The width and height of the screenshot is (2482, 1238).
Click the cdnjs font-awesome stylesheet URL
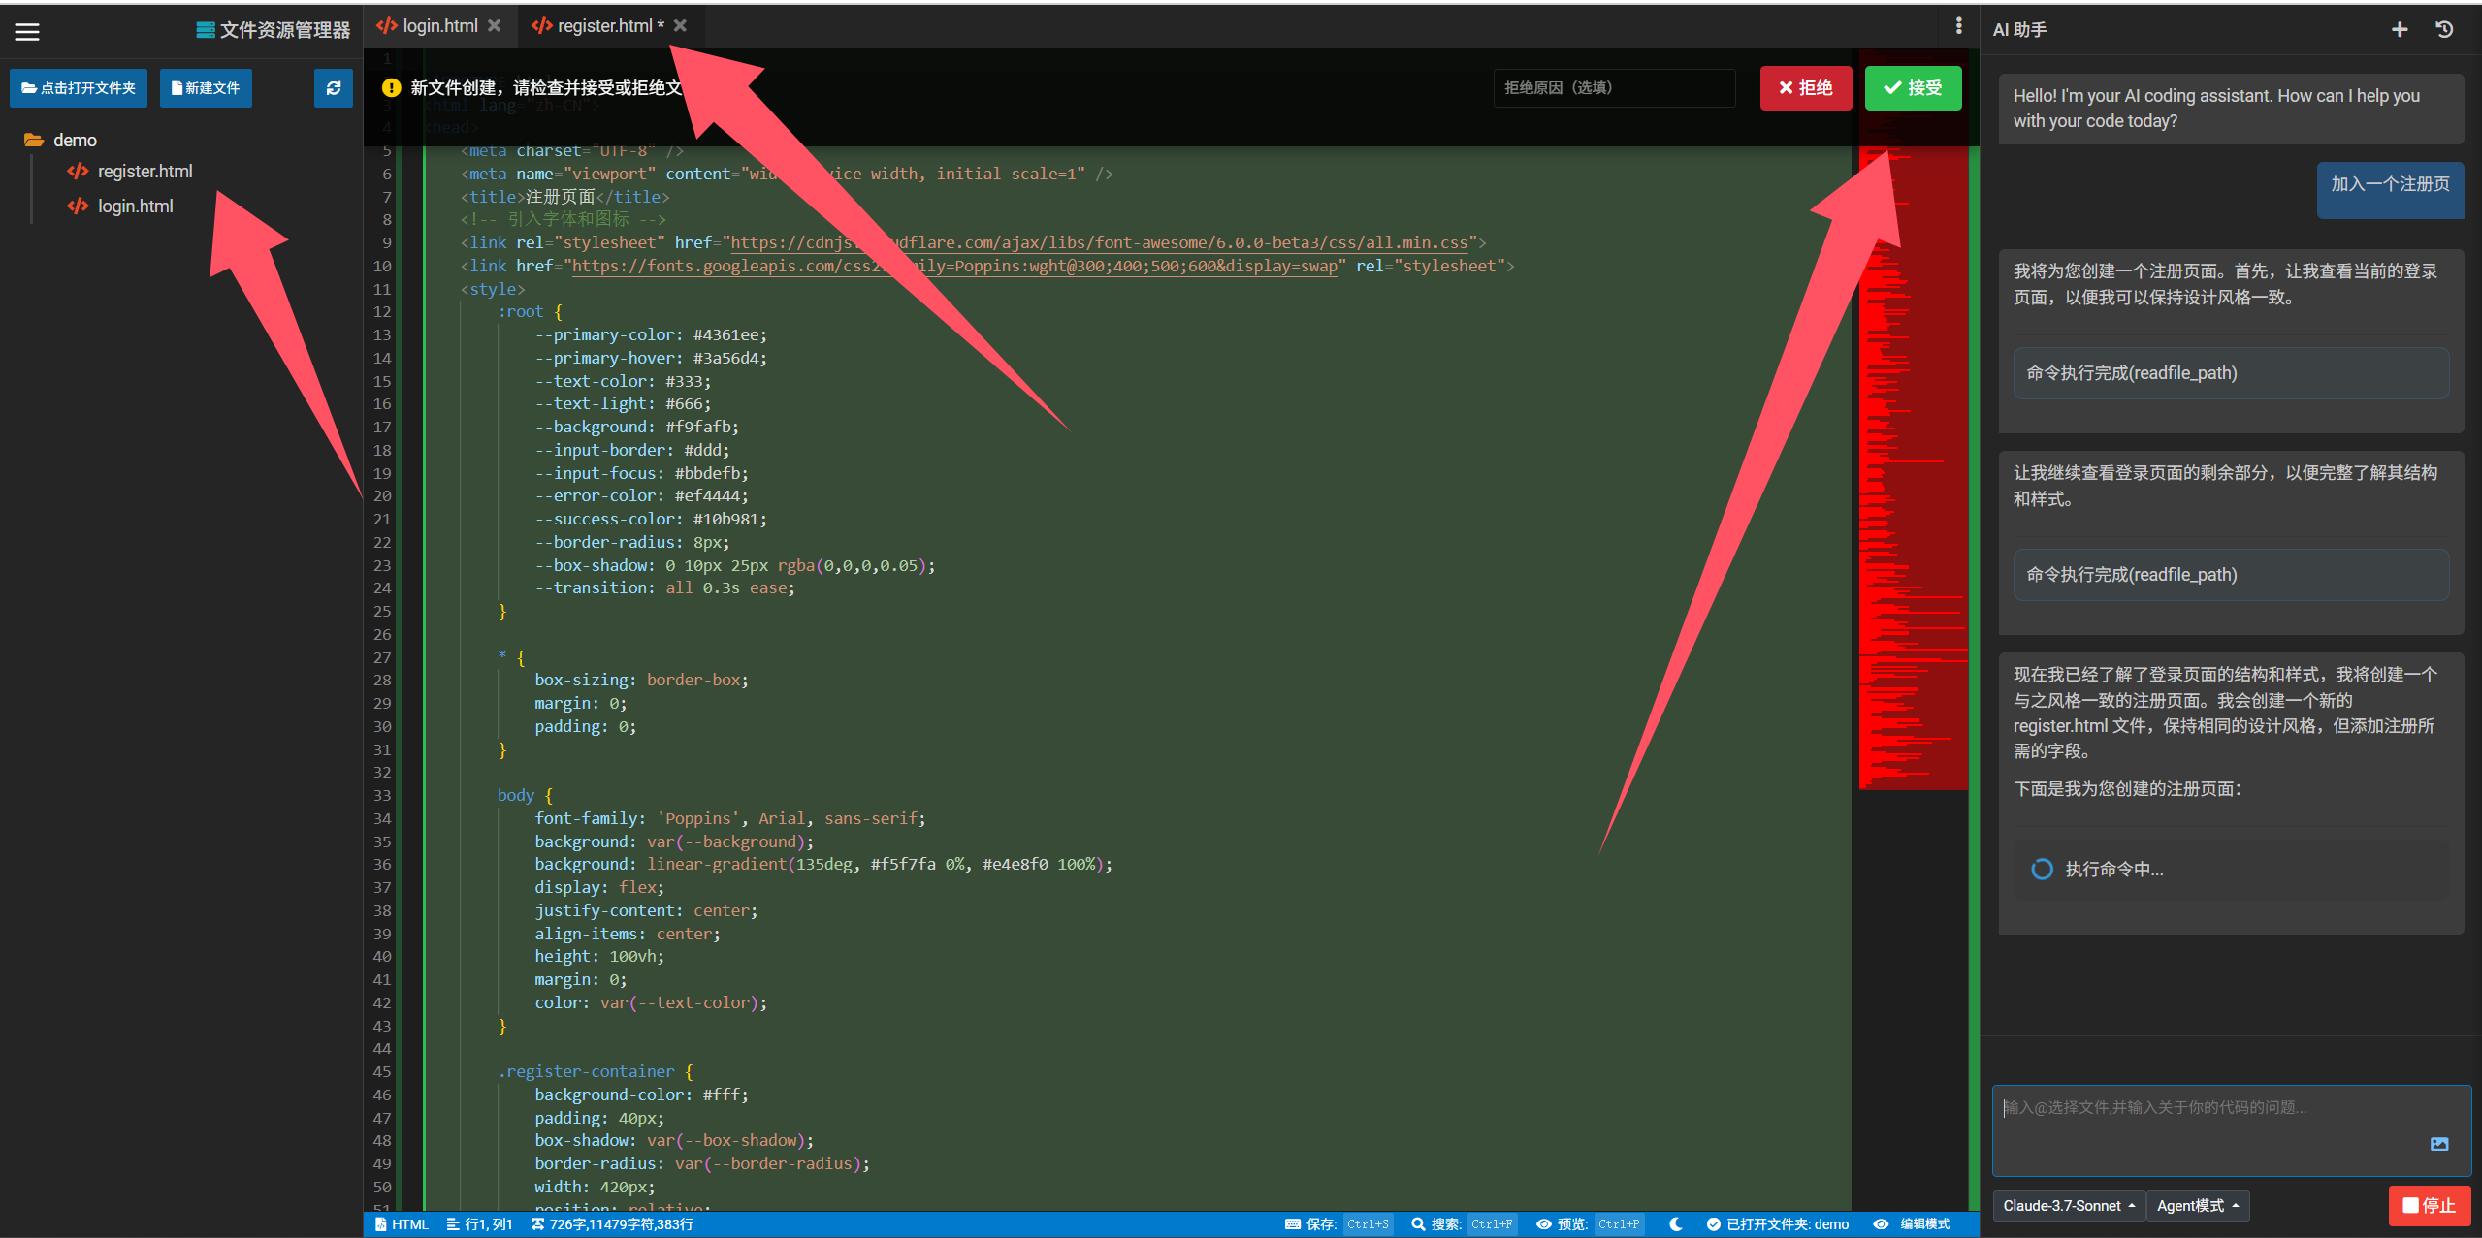click(x=1099, y=242)
